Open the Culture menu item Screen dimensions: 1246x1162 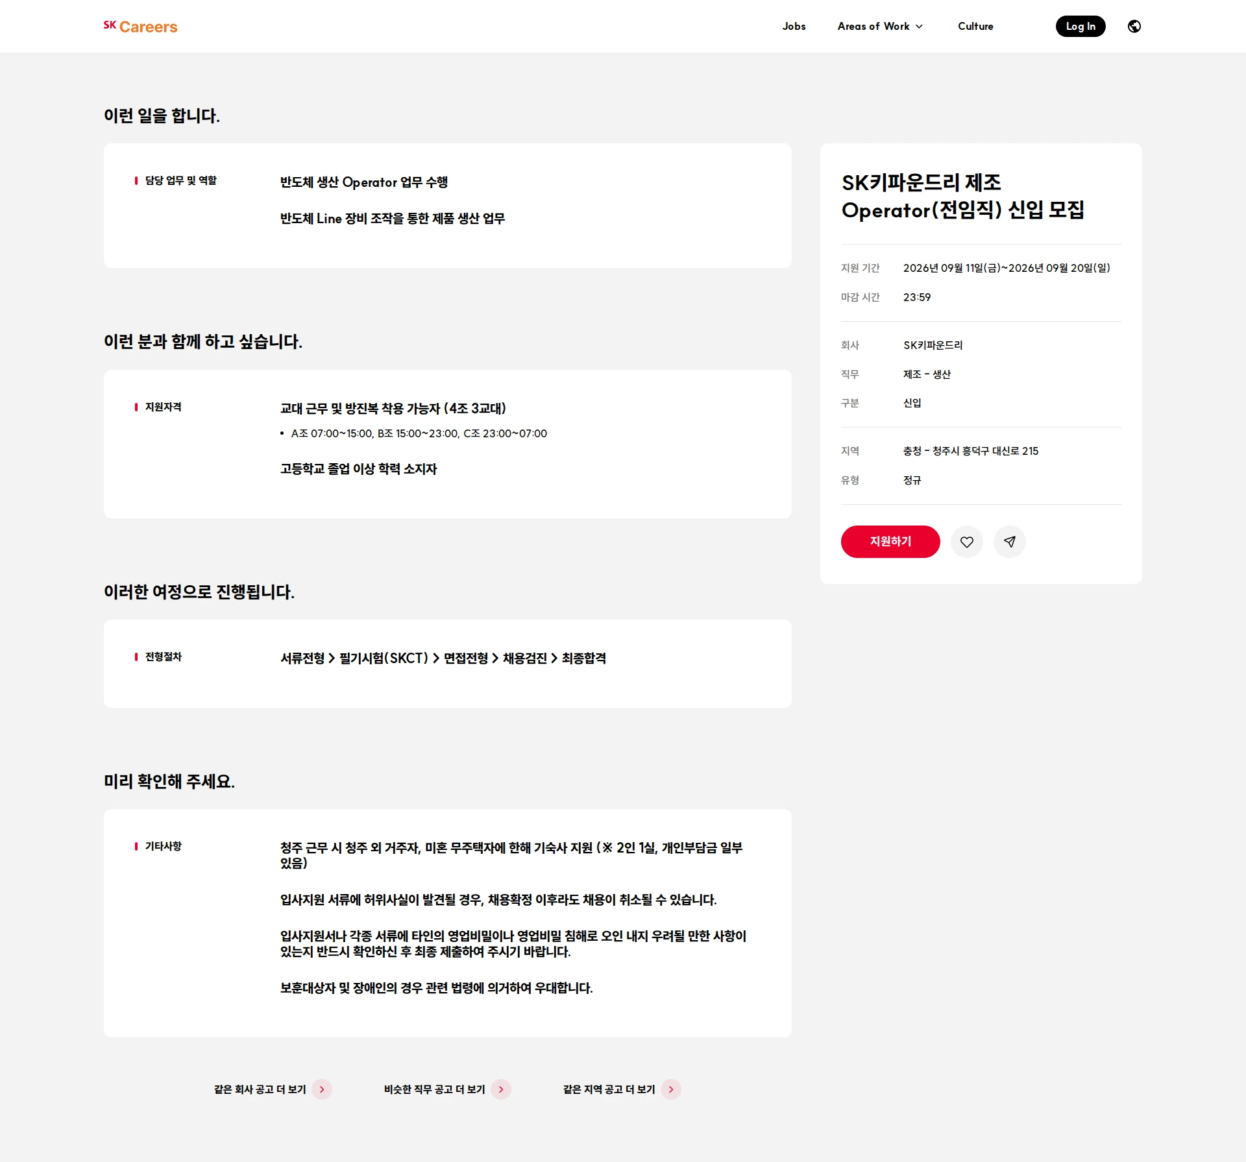975,27
